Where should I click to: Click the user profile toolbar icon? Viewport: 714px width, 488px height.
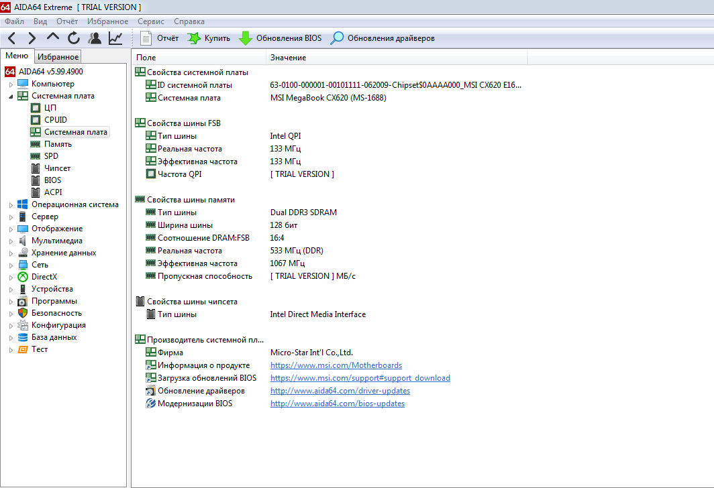pyautogui.click(x=95, y=38)
